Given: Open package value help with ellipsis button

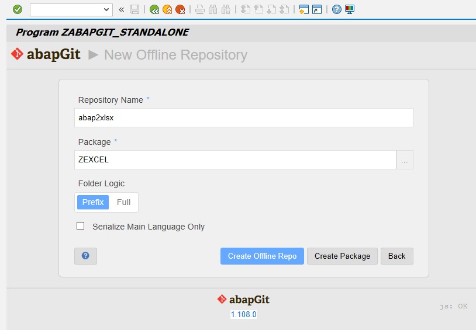Looking at the screenshot, I should [x=405, y=160].
